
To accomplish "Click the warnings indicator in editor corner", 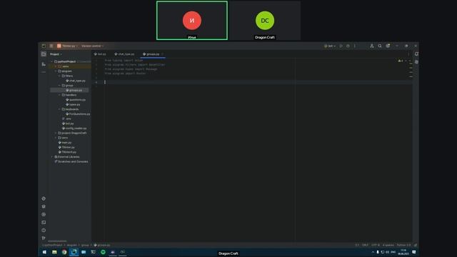I will click(x=401, y=61).
